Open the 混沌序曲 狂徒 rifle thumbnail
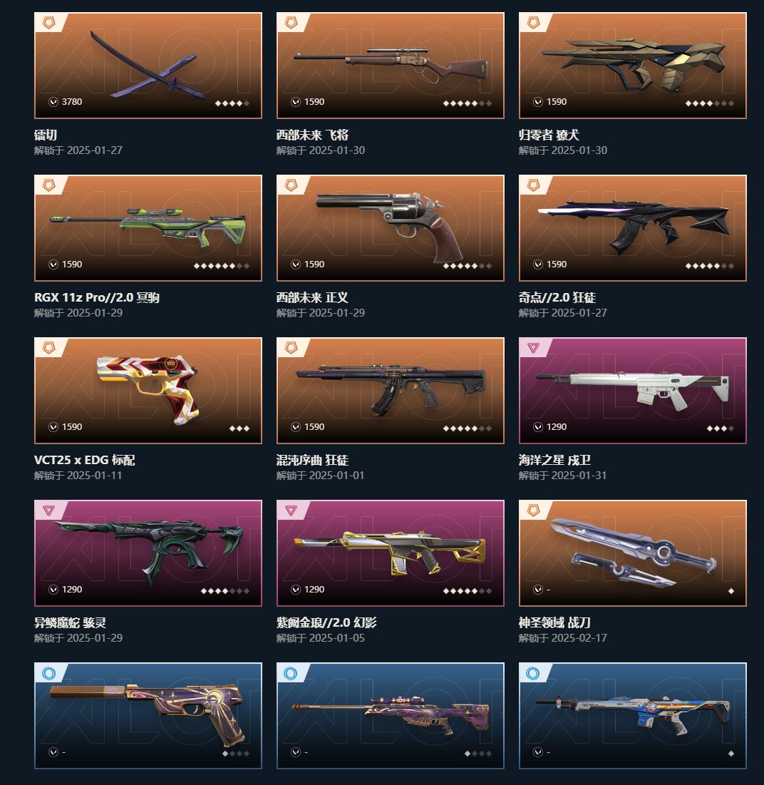The image size is (764, 785). point(391,391)
